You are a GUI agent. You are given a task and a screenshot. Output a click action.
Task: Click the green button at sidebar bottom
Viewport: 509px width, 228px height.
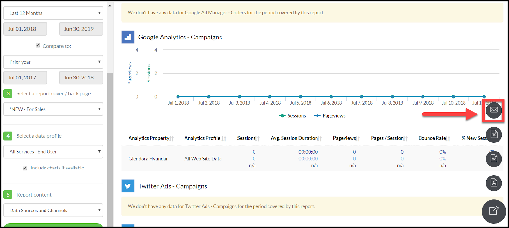[53, 225]
